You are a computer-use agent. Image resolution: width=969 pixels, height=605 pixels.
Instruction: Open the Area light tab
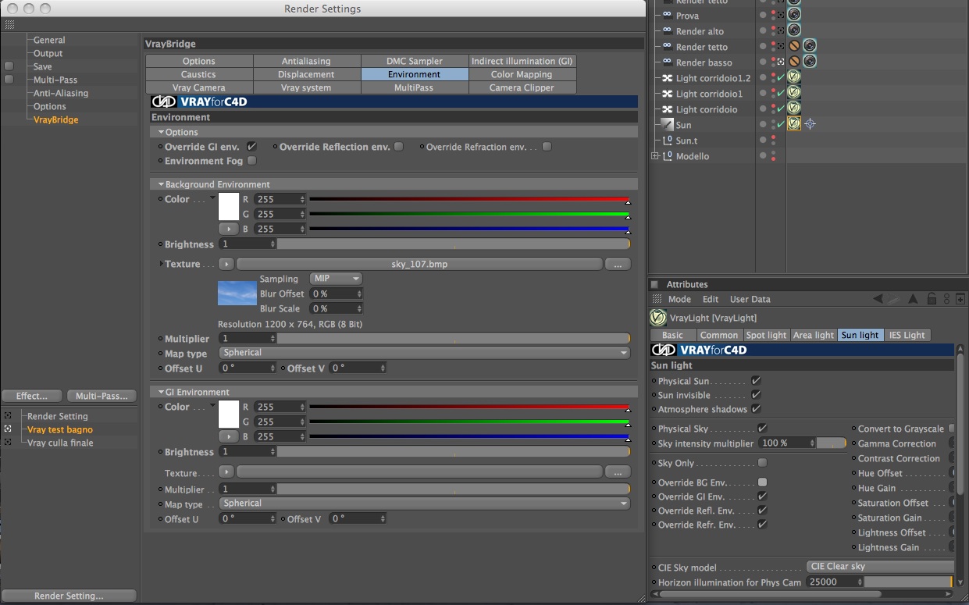[x=813, y=335]
